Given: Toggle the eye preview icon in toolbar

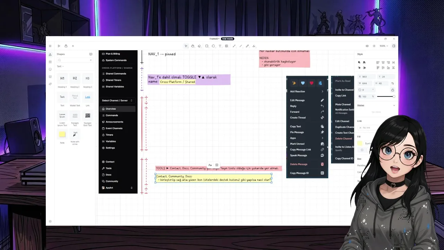Looking at the screenshot, I should pyautogui.click(x=367, y=46).
